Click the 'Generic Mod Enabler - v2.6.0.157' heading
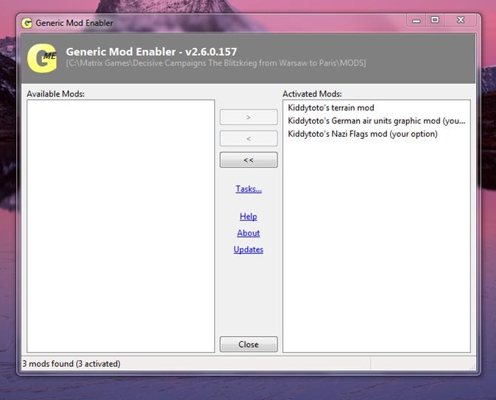This screenshot has height=400, width=496. [151, 51]
